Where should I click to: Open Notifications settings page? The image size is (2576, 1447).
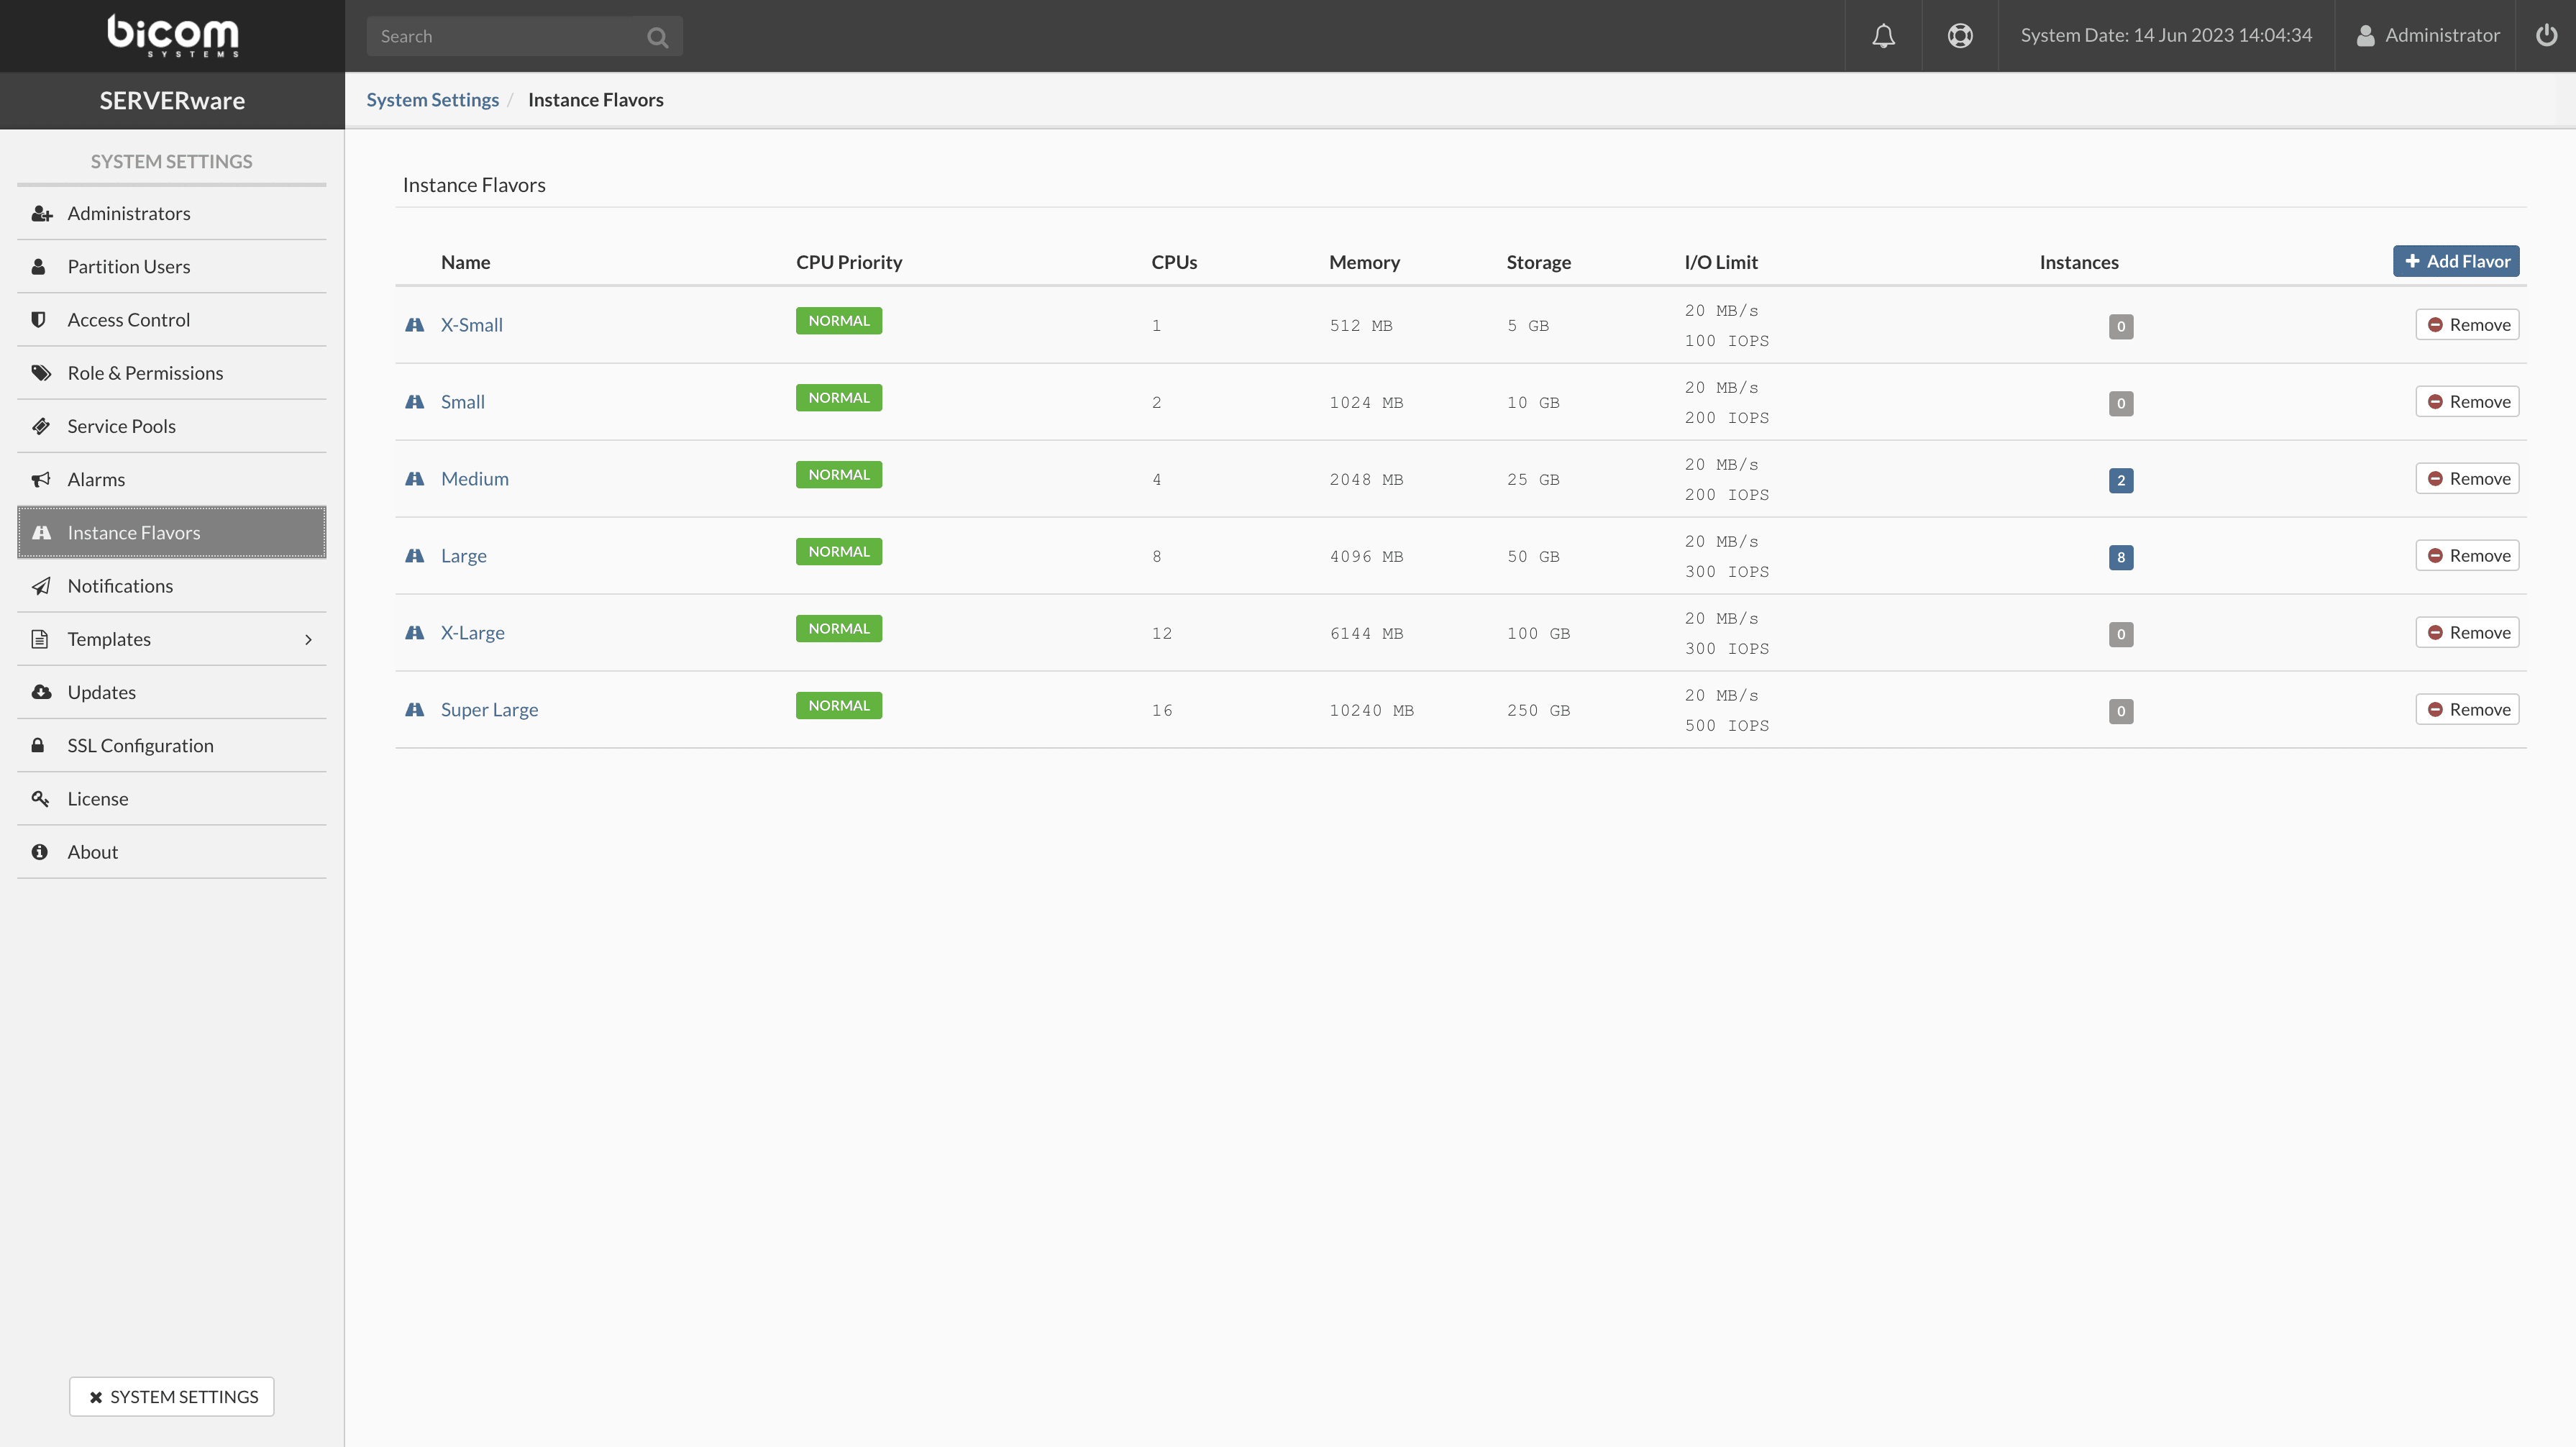[172, 586]
